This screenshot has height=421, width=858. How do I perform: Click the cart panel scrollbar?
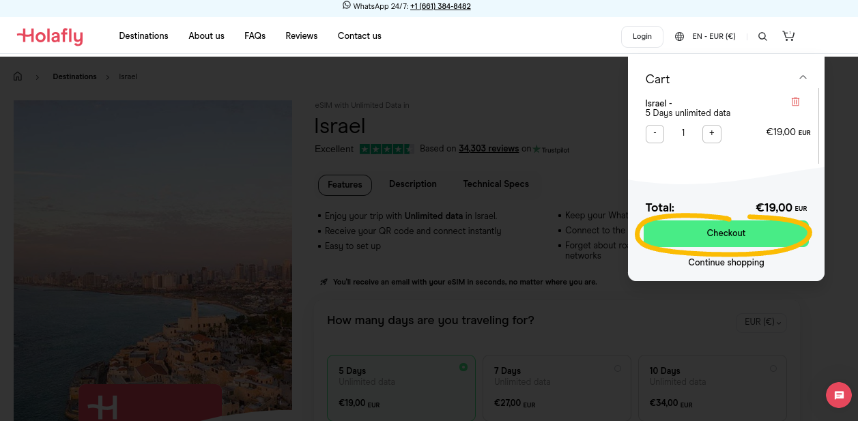pos(818,126)
